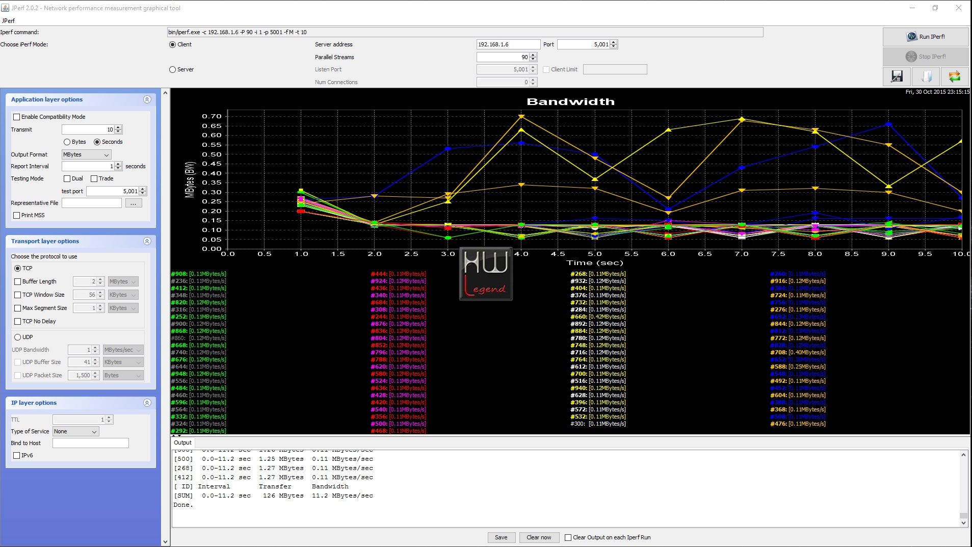The width and height of the screenshot is (972, 547).
Task: Click the load configuration folder icon
Action: point(926,76)
